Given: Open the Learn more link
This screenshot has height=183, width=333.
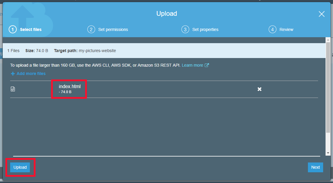Looking at the screenshot, I should coord(192,65).
